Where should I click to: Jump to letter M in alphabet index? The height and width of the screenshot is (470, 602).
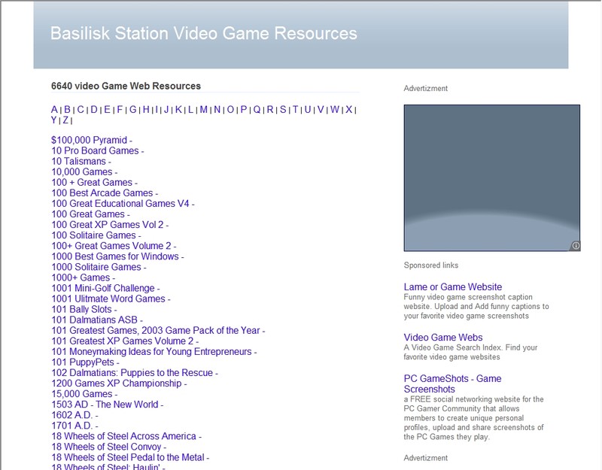click(203, 110)
